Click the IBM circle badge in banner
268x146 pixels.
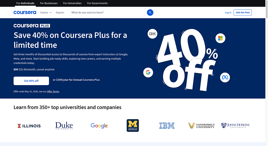click(x=152, y=34)
